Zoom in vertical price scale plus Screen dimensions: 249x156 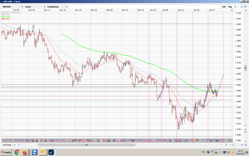point(245,129)
